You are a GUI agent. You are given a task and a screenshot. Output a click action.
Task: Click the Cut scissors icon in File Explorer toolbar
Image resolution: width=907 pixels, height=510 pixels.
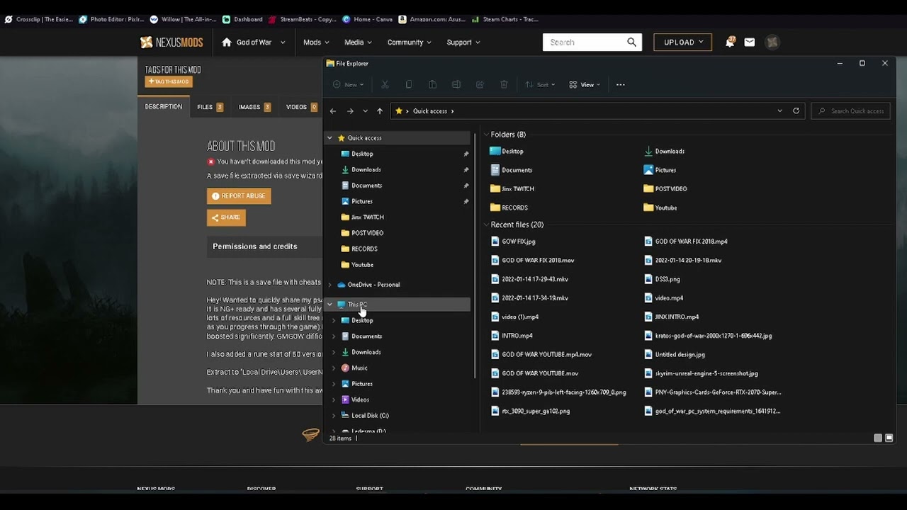(x=385, y=84)
